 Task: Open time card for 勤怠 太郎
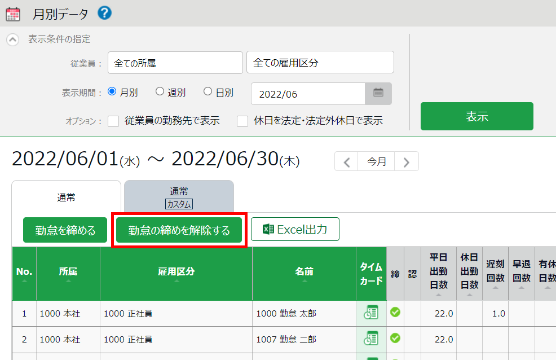coord(371,313)
